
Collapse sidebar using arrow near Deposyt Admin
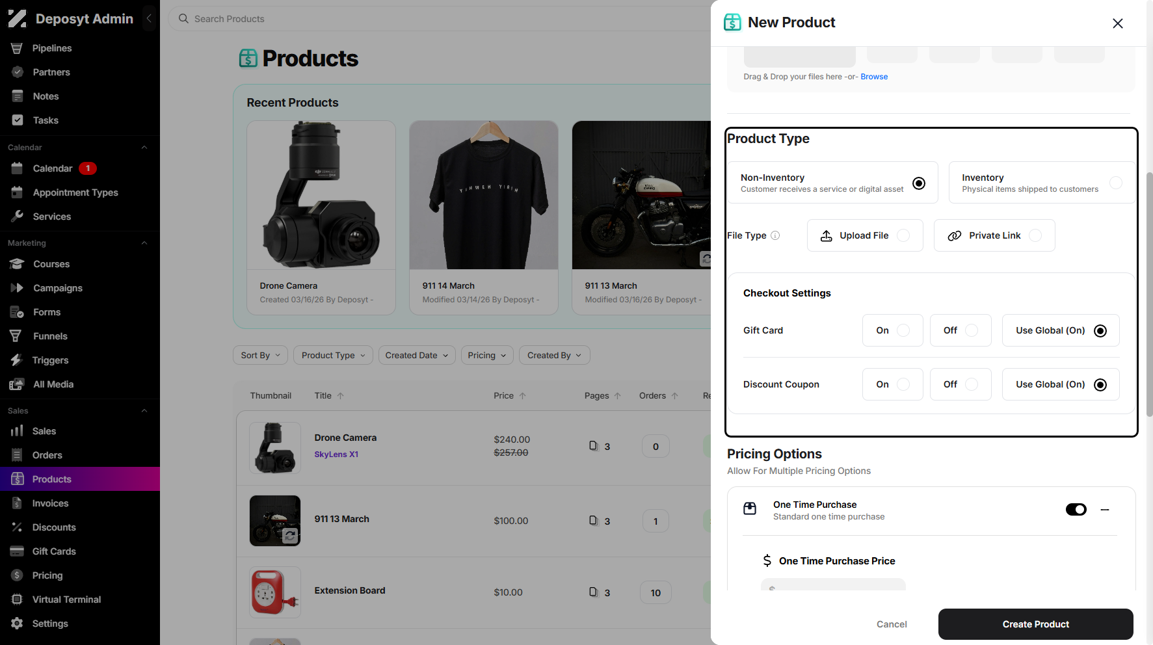(149, 19)
